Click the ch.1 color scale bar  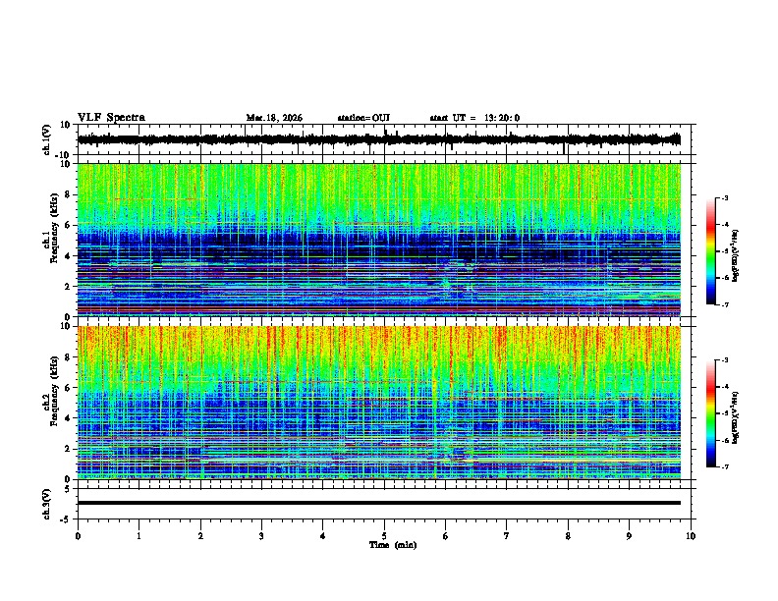pyautogui.click(x=711, y=251)
